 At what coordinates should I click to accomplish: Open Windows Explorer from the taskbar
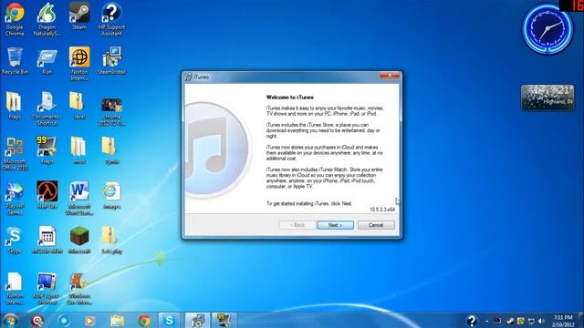[x=117, y=321]
